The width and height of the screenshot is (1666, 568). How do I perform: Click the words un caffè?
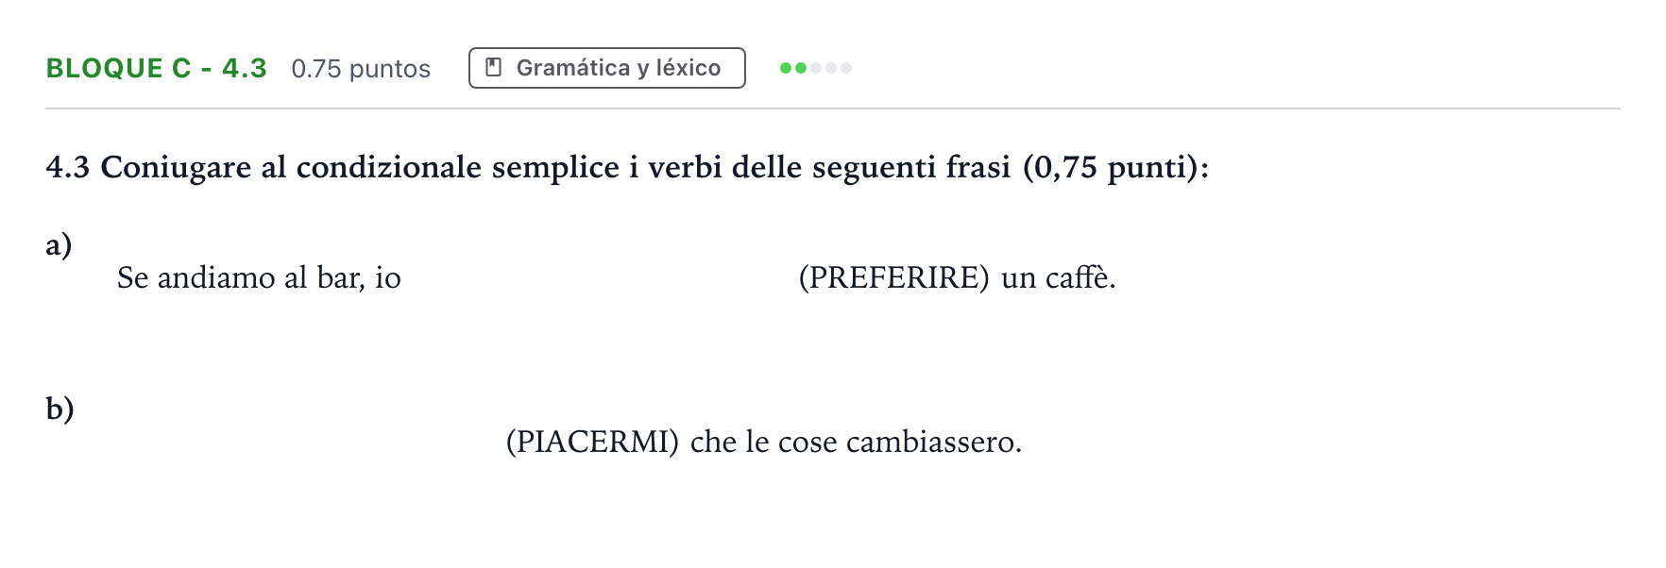click(x=1059, y=277)
